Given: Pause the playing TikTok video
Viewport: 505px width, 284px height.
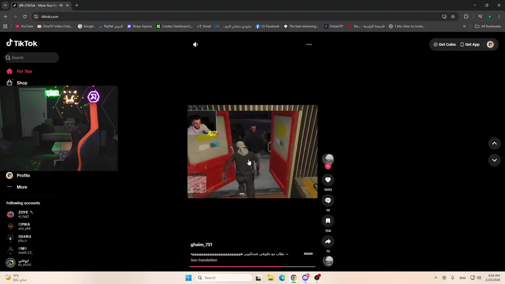Looking at the screenshot, I should click(252, 151).
